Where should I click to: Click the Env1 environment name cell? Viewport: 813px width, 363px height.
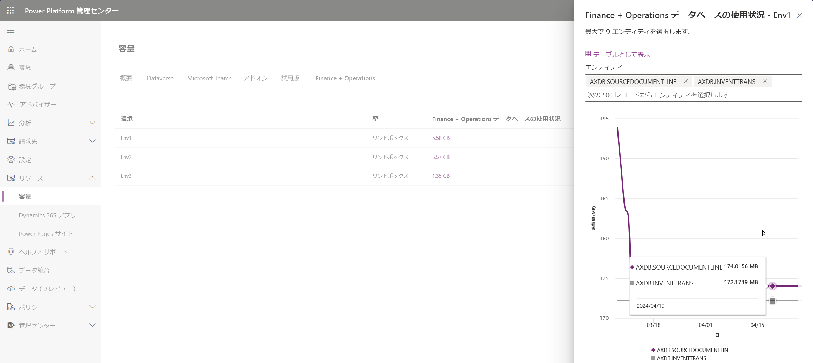(x=126, y=138)
